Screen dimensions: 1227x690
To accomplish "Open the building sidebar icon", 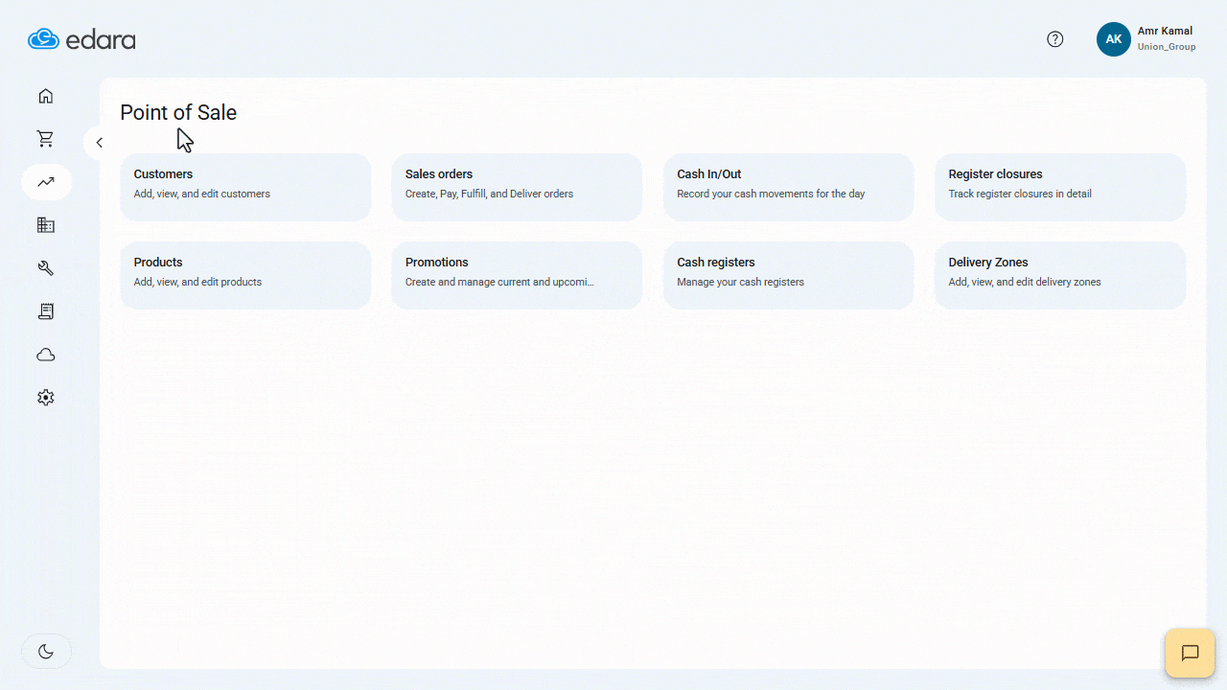I will (x=45, y=225).
